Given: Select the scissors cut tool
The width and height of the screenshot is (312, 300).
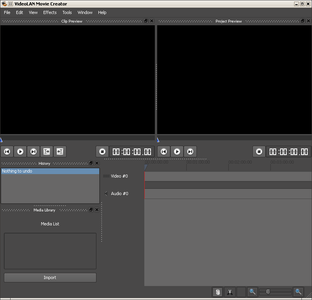Looking at the screenshot, I should tap(230, 292).
